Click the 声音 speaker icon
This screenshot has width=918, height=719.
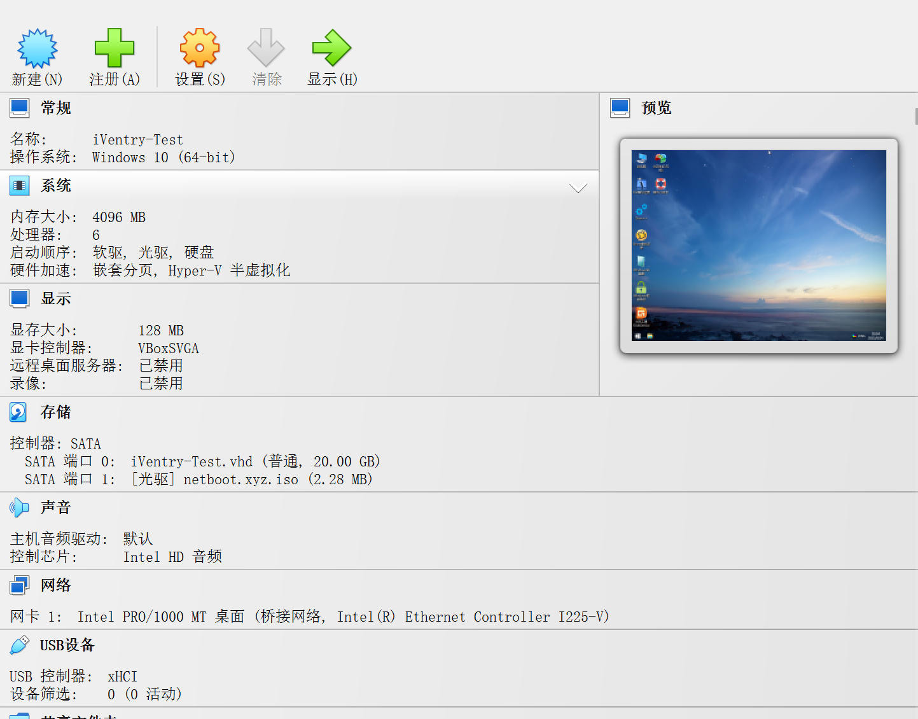click(x=19, y=508)
